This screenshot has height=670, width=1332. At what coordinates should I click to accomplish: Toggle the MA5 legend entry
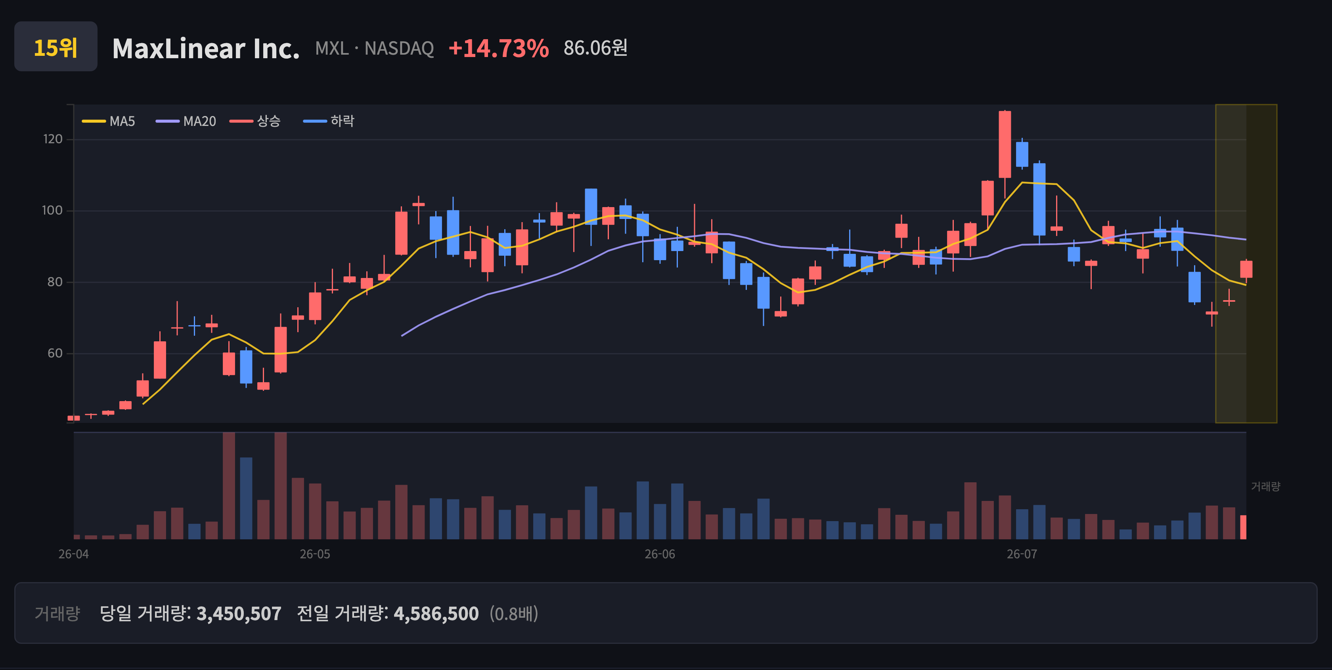[109, 122]
